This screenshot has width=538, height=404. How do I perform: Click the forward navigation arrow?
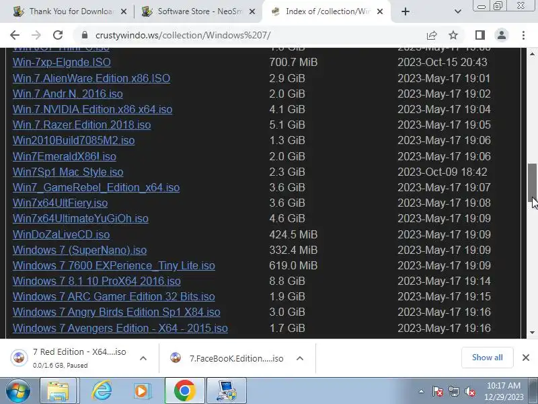pyautogui.click(x=36, y=35)
